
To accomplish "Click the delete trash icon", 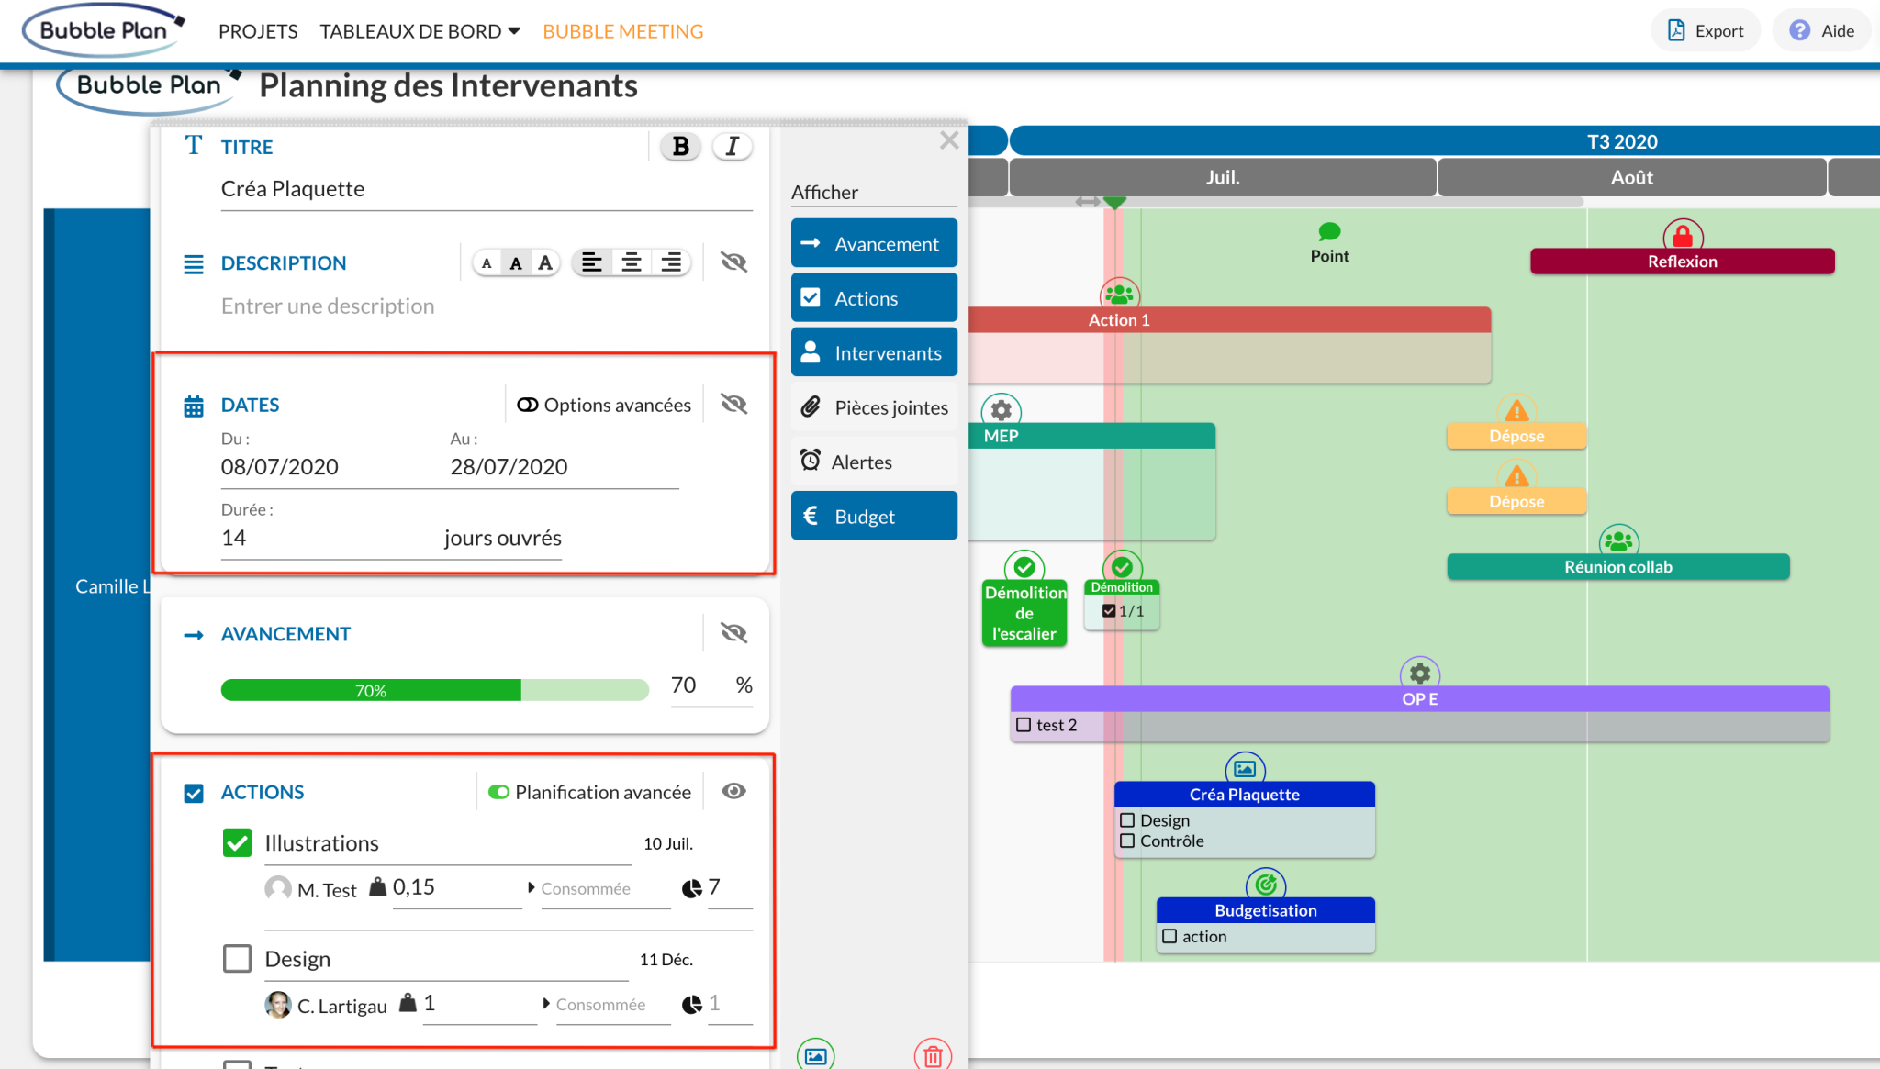I will pos(933,1056).
